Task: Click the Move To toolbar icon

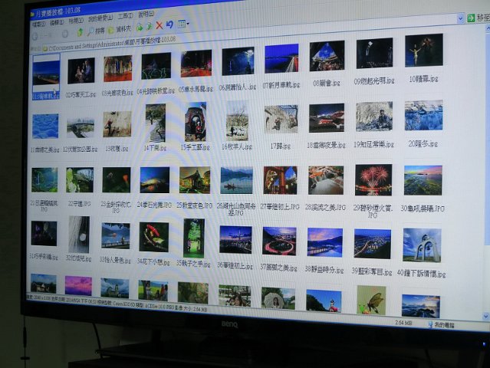Action: pyautogui.click(x=140, y=28)
